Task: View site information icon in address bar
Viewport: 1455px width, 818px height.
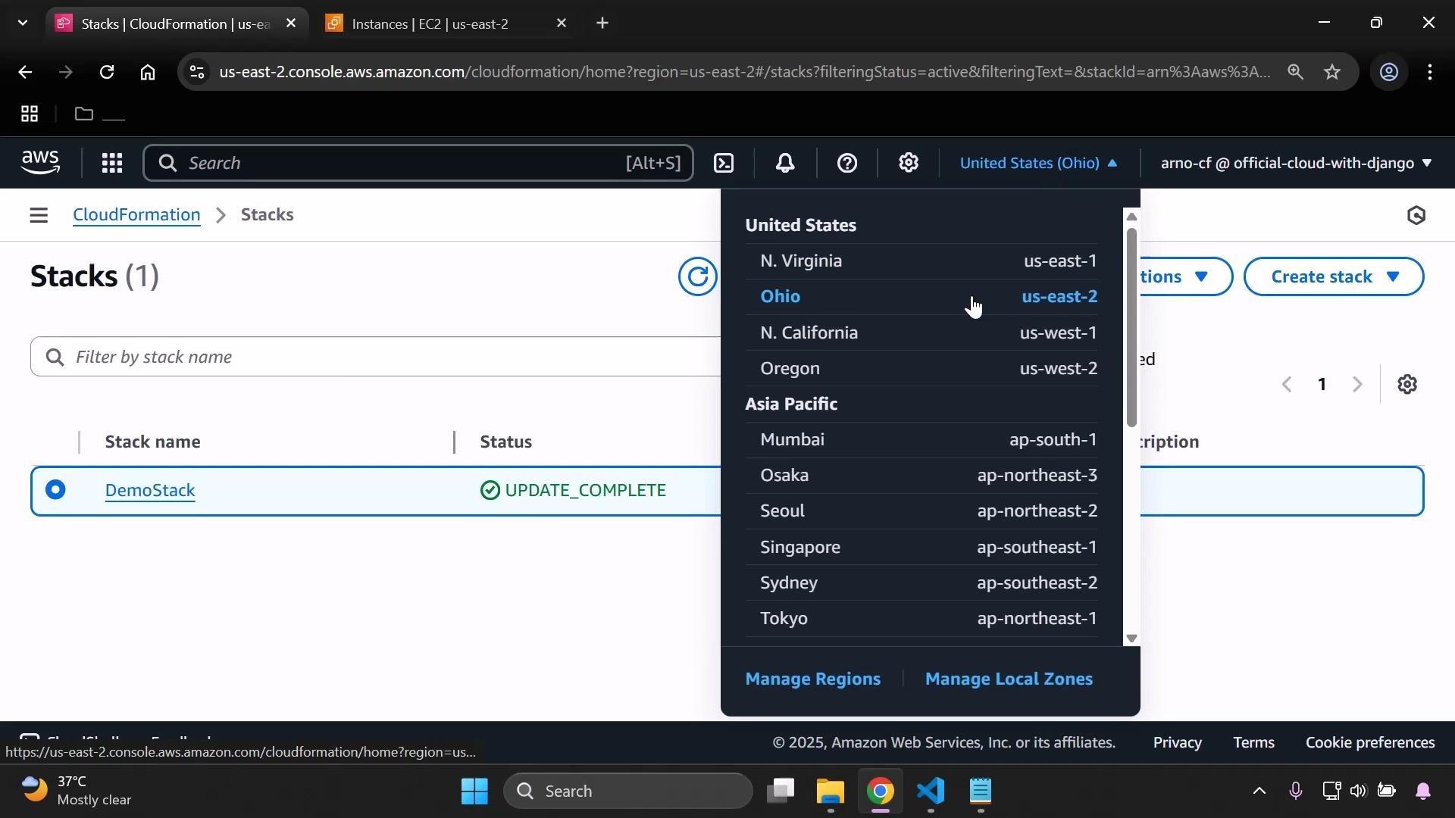Action: [197, 72]
